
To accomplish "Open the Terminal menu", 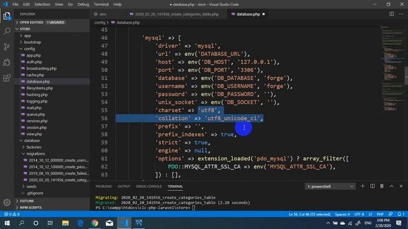I will point(101,4).
